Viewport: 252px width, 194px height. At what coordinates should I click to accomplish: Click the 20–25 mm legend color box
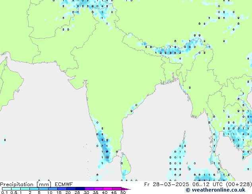(71, 189)
